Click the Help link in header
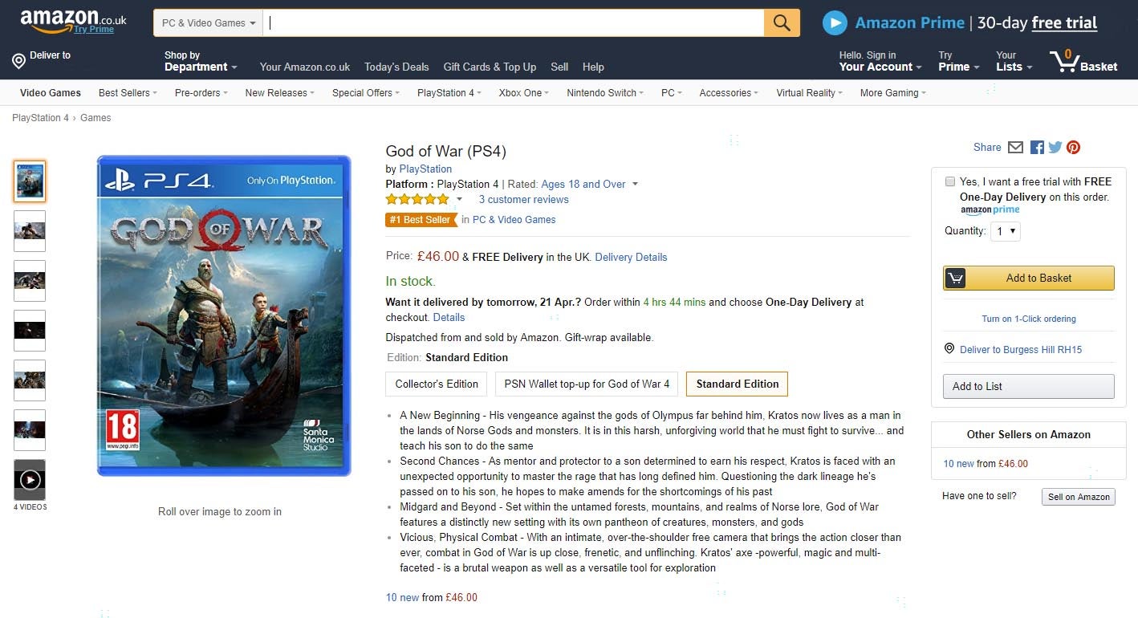The height and width of the screenshot is (618, 1138). [x=593, y=67]
